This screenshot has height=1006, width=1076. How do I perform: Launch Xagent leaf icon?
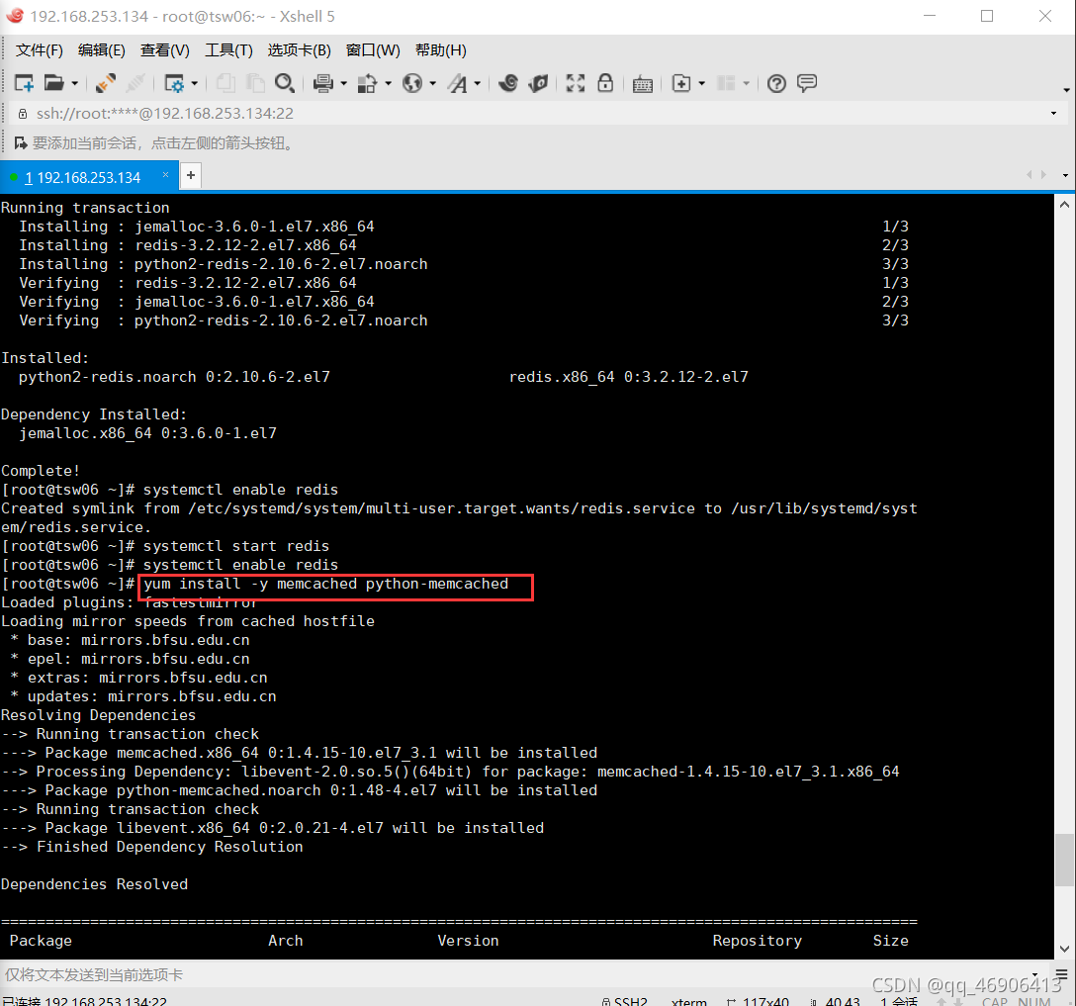point(539,83)
